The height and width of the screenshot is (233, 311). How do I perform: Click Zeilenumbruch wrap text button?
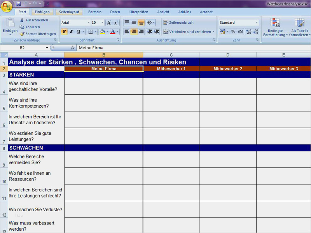click(178, 23)
